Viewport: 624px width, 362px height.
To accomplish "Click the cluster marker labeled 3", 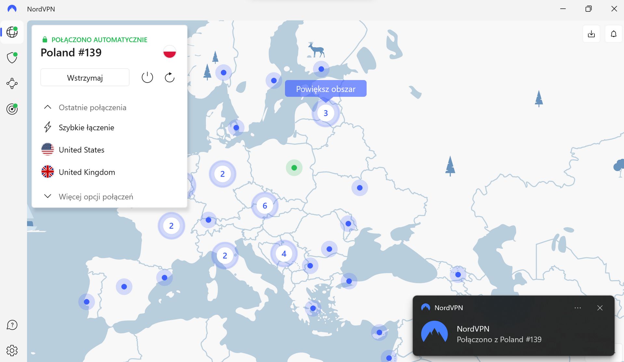I will [x=326, y=113].
